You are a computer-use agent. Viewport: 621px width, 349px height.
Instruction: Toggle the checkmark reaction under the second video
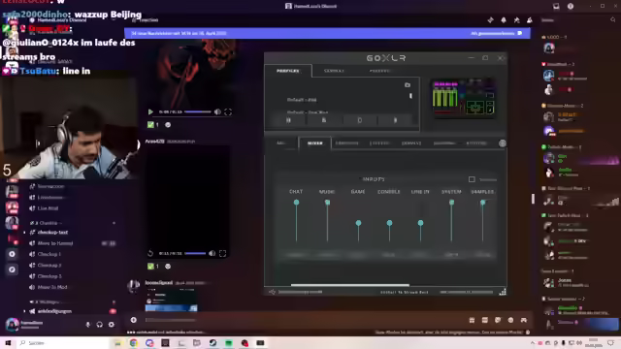click(153, 267)
